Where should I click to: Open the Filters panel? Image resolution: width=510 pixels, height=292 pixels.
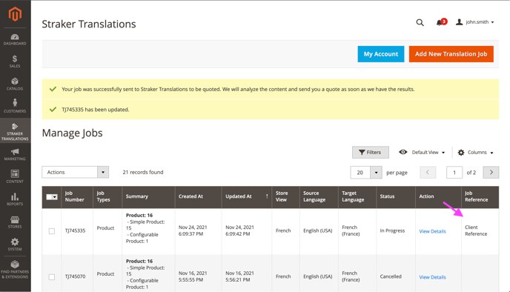coord(370,152)
